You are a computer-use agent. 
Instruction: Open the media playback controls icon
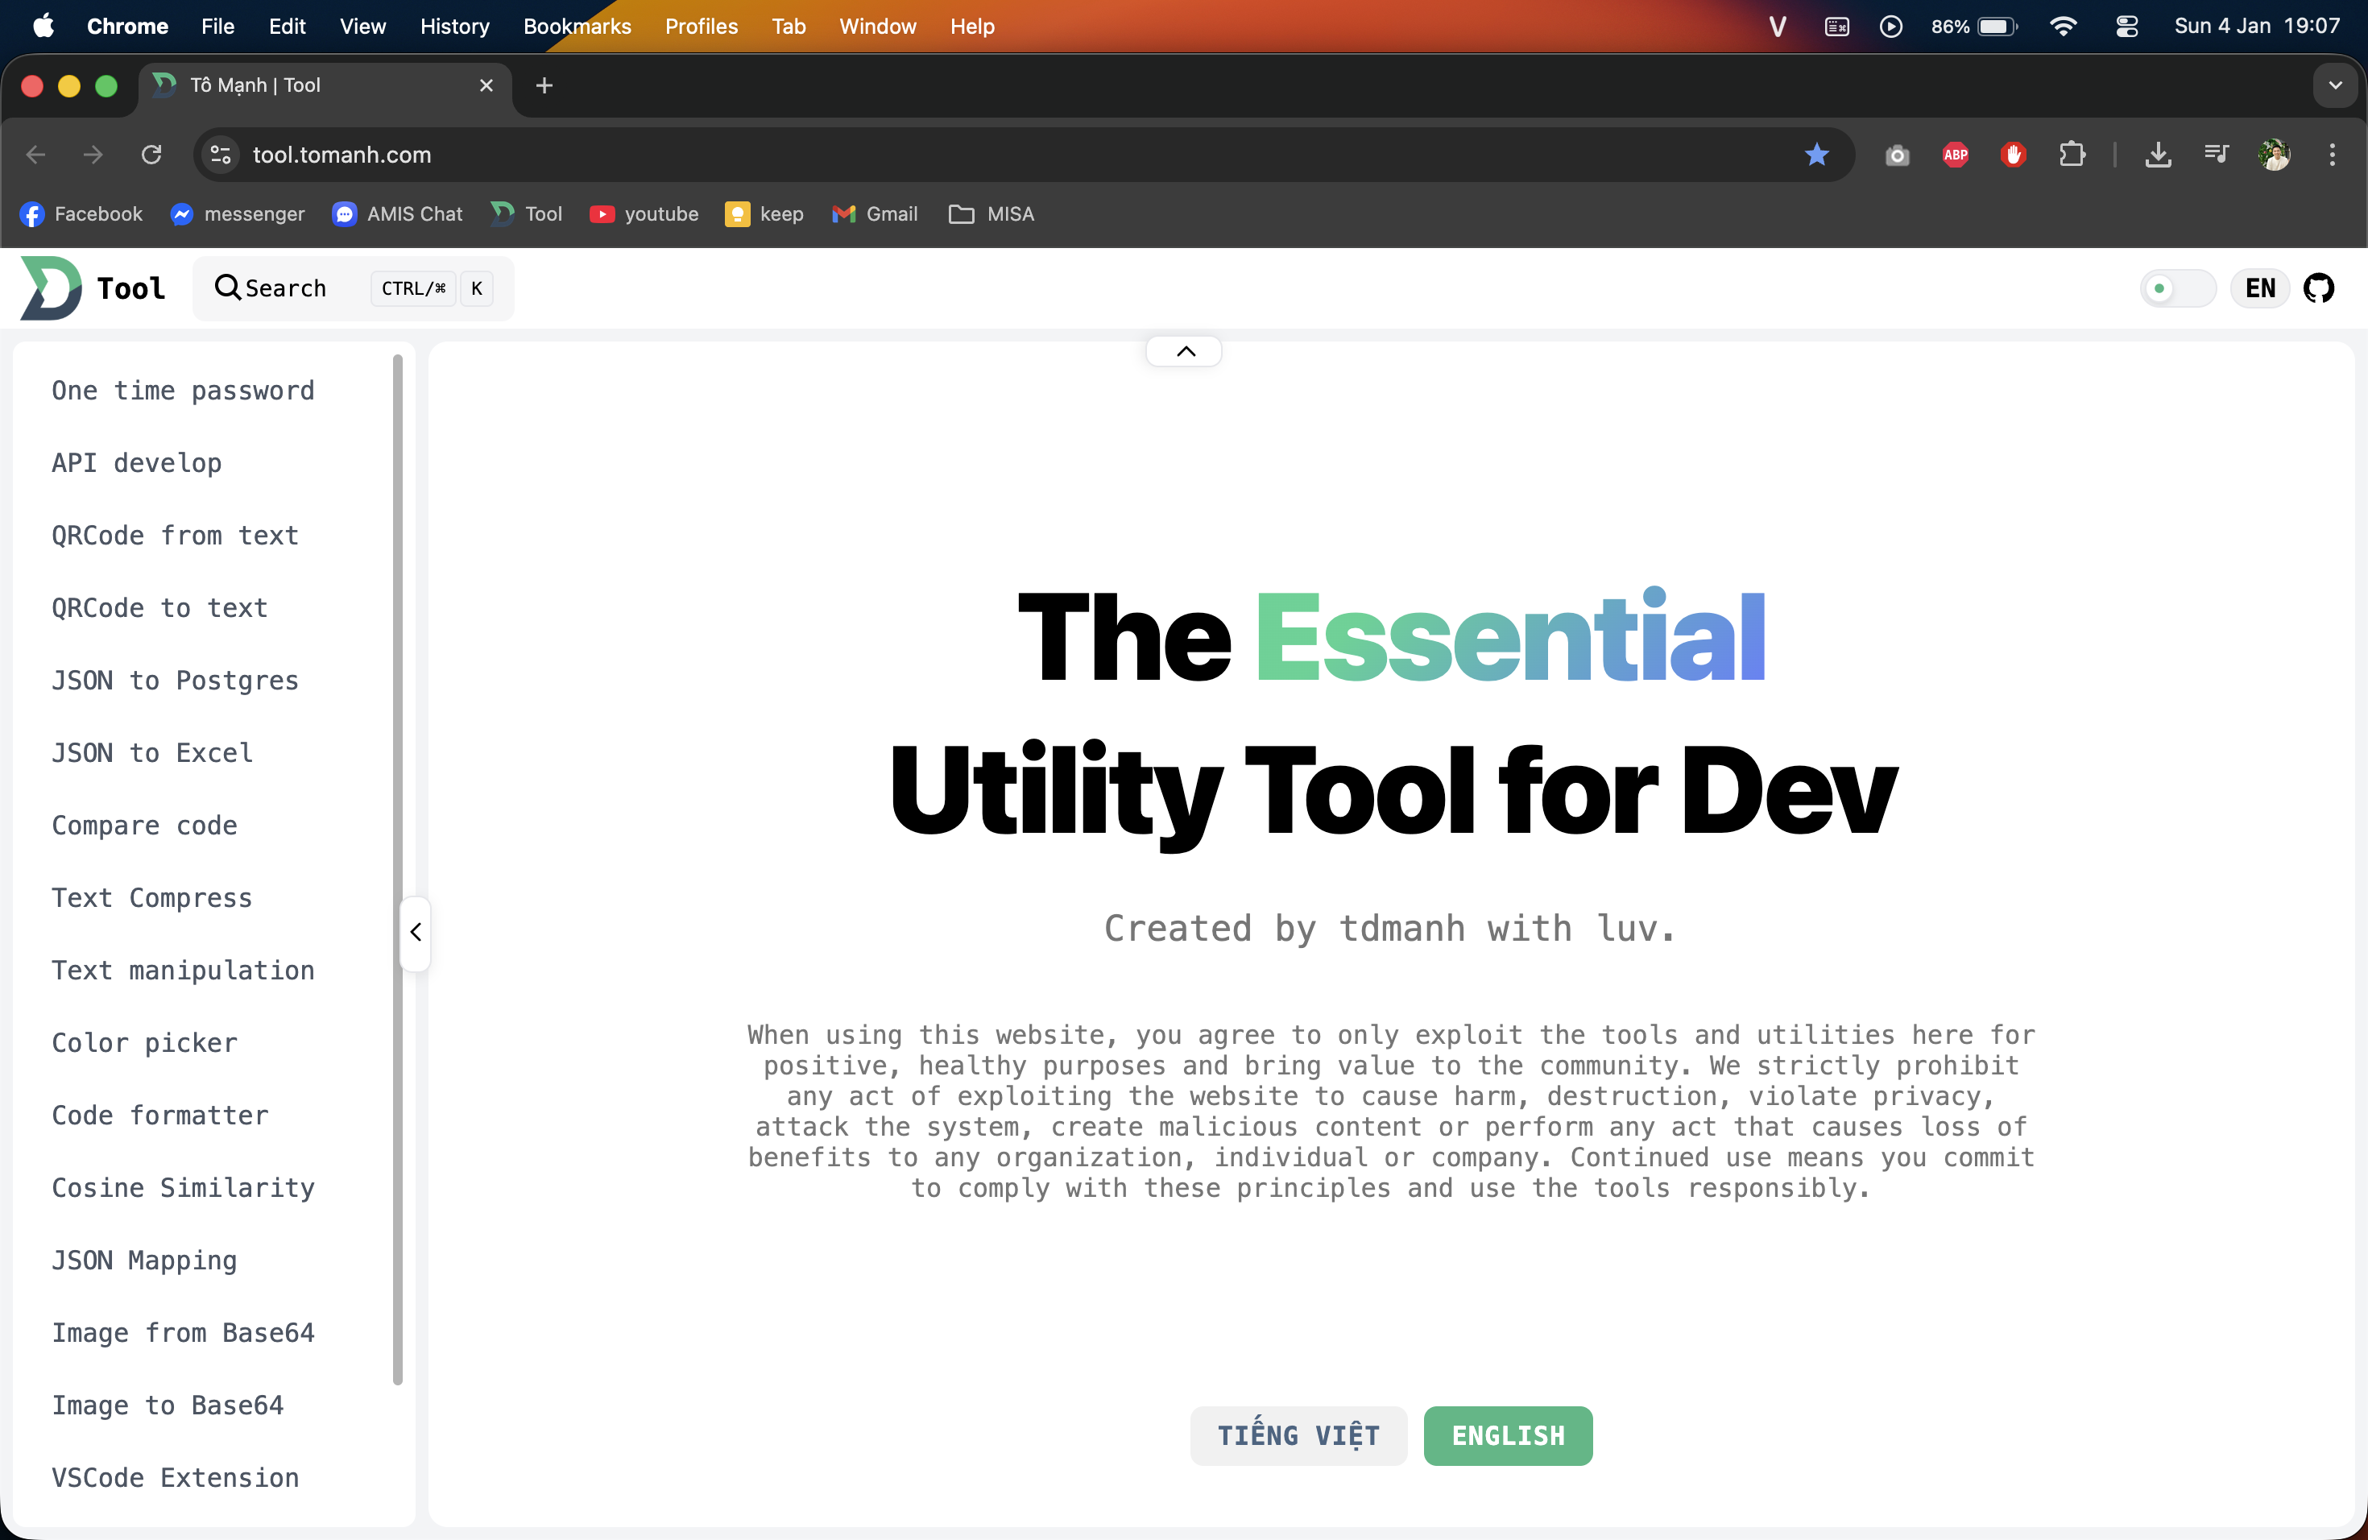(2216, 155)
